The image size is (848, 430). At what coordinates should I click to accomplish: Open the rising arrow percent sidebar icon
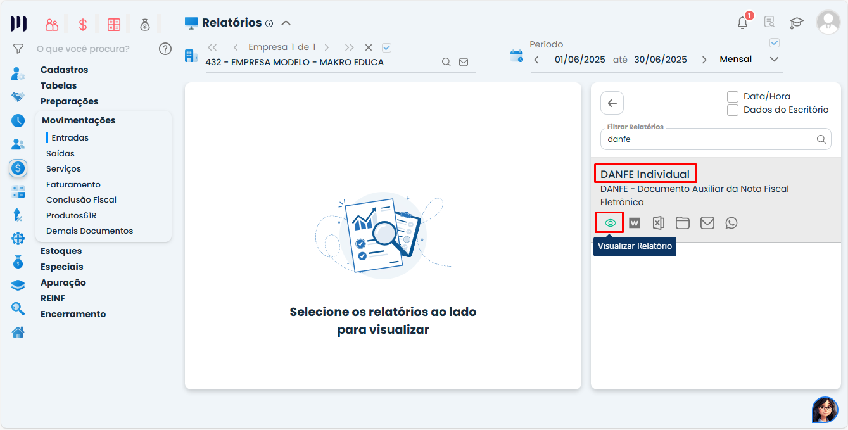pyautogui.click(x=18, y=215)
